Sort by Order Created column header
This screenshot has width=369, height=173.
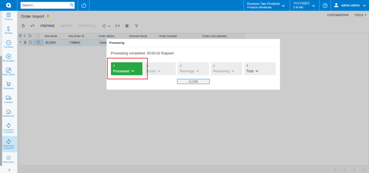(179, 36)
